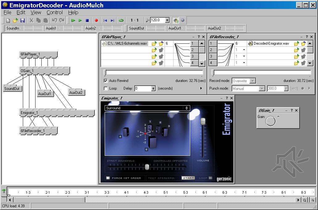The image size is (318, 210).
Task: Redo the last undone action
Action: pyautogui.click(x=62, y=20)
